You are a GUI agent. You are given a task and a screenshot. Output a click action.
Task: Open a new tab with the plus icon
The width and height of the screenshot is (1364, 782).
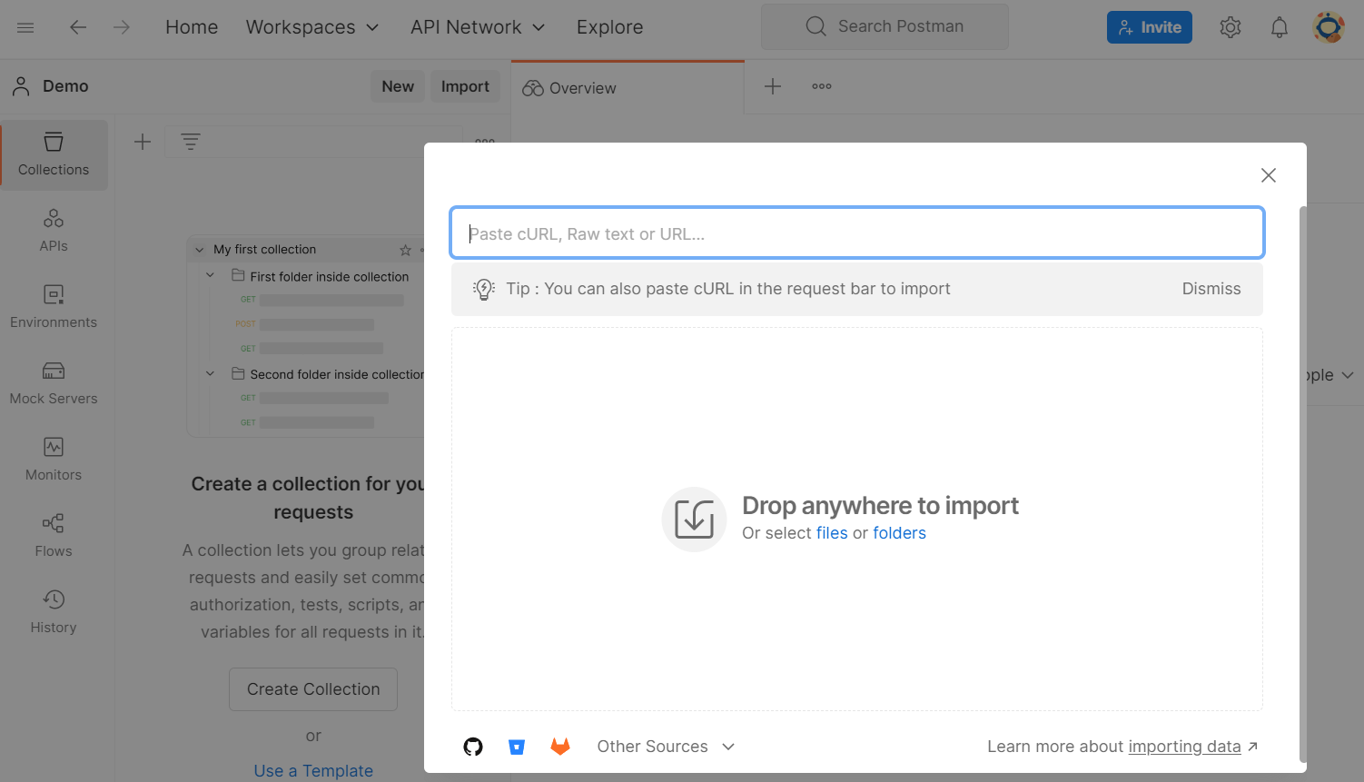click(x=773, y=86)
